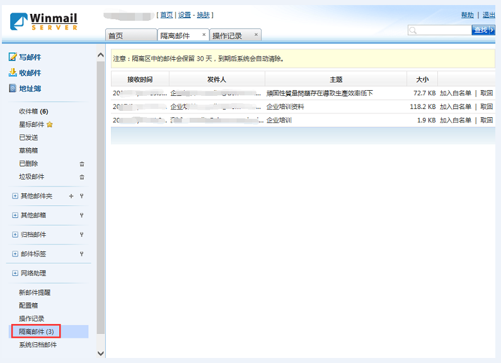Expand the 归档邮件 tree node

(15, 234)
